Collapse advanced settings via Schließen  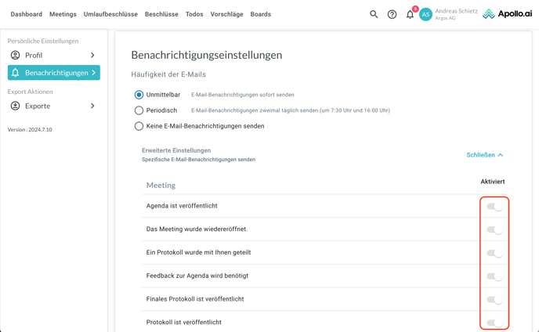pyautogui.click(x=484, y=155)
